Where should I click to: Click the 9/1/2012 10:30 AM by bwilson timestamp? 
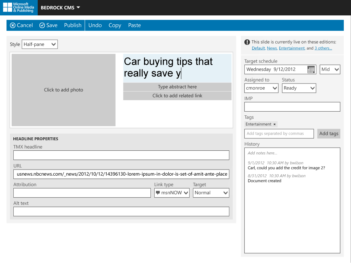[275, 163]
